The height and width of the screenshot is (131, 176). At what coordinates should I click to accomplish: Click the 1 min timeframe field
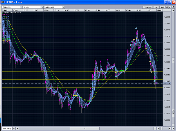32,7
